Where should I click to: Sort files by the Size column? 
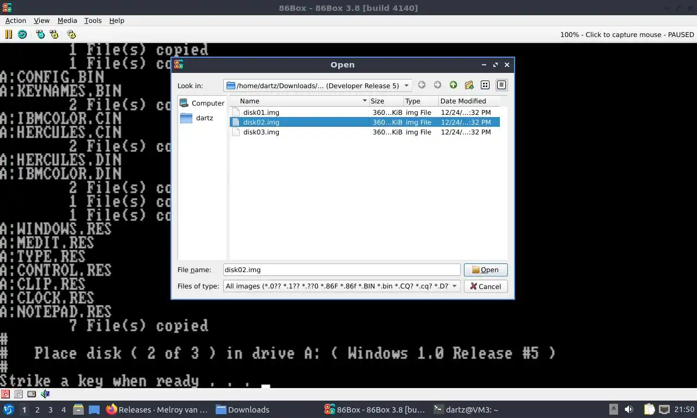(x=387, y=101)
